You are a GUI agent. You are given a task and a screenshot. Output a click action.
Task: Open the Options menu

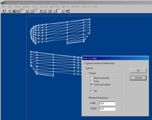[x=86, y=6]
